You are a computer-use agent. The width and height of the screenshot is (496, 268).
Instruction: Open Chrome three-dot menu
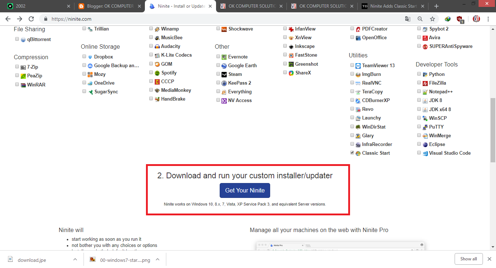[488, 19]
